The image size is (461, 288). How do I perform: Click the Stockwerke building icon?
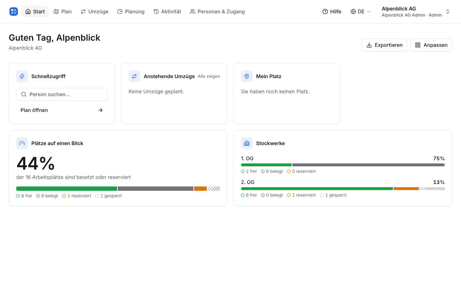(247, 143)
